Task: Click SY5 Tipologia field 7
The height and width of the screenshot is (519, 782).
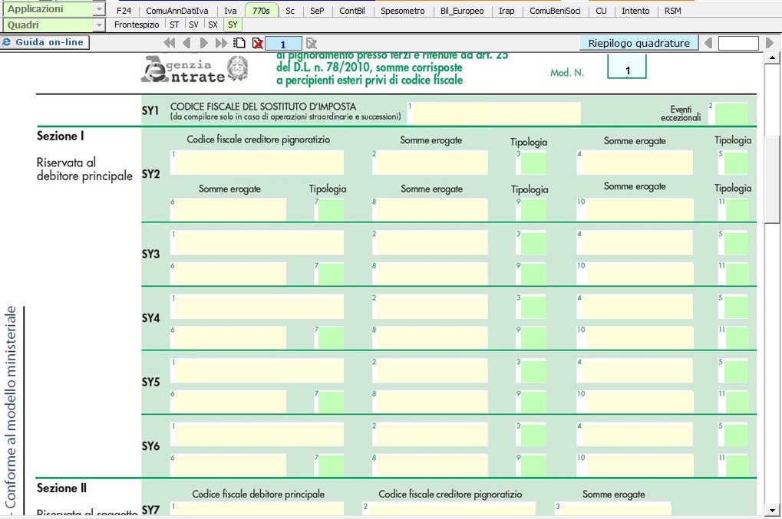Action: 331,402
